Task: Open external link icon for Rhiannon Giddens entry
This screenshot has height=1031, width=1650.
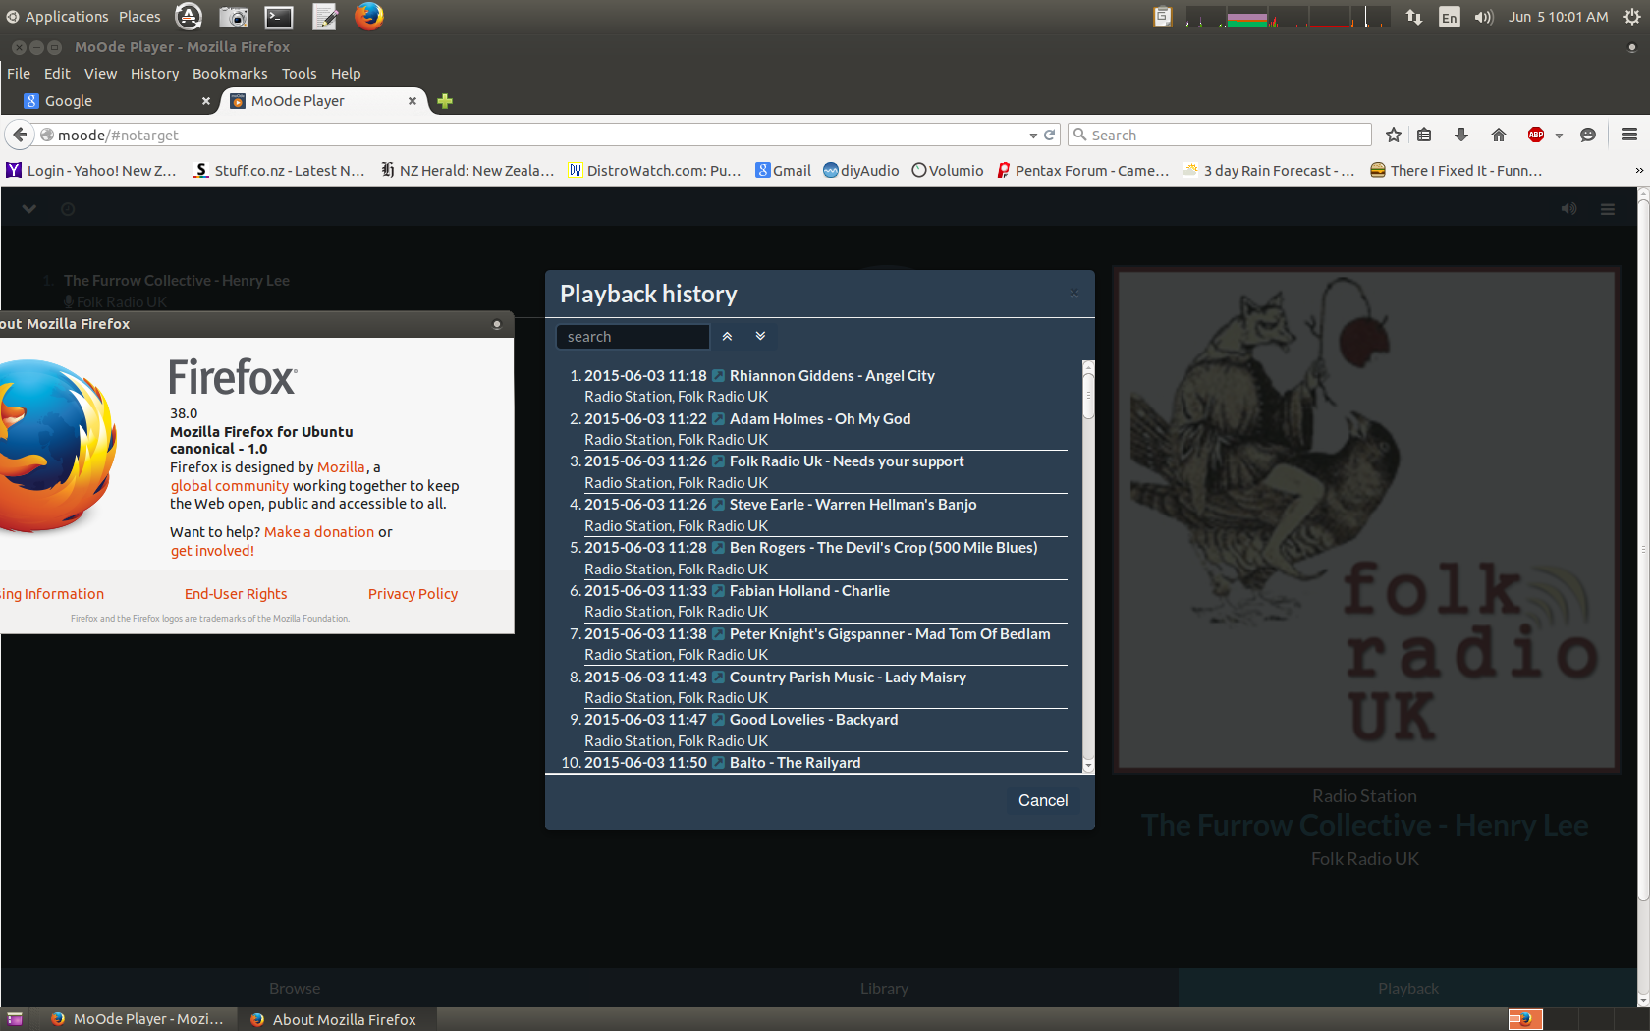Action: [718, 376]
